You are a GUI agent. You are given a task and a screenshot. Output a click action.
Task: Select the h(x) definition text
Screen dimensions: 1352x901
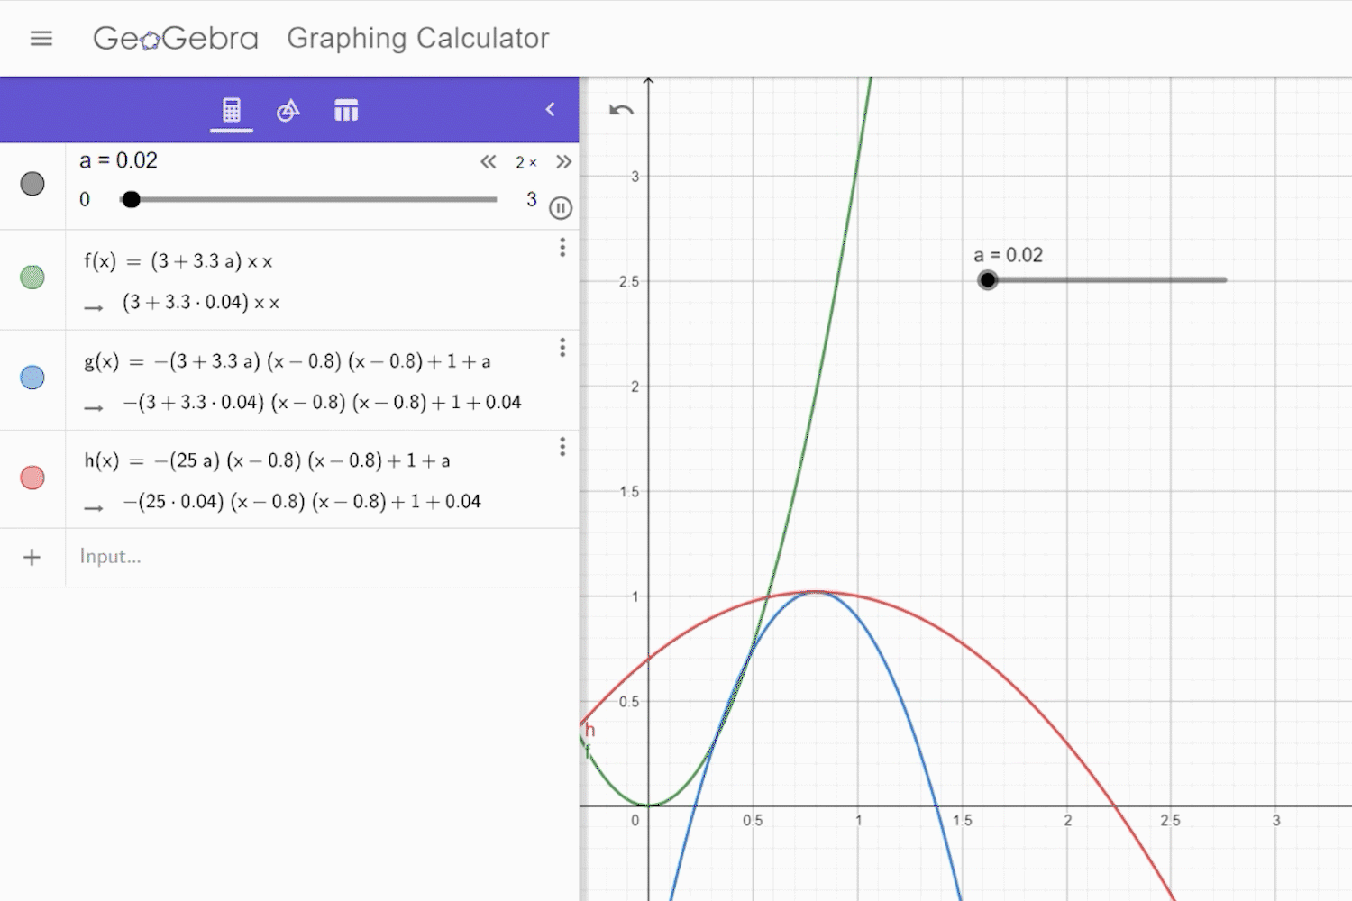267,460
